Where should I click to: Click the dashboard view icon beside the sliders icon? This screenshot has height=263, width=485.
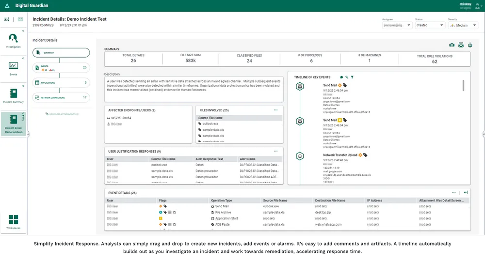click(x=20, y=19)
